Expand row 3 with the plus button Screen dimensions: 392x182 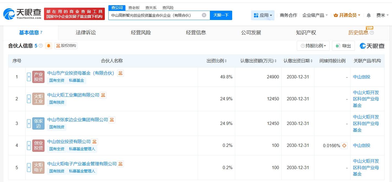point(29,124)
